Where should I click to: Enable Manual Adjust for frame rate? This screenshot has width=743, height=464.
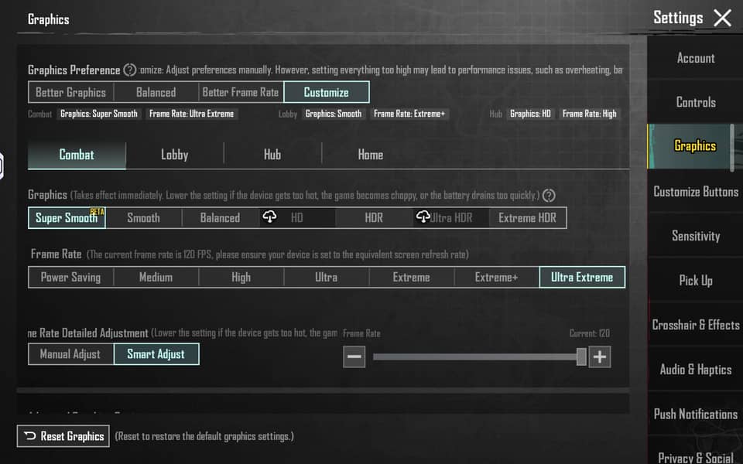(70, 354)
